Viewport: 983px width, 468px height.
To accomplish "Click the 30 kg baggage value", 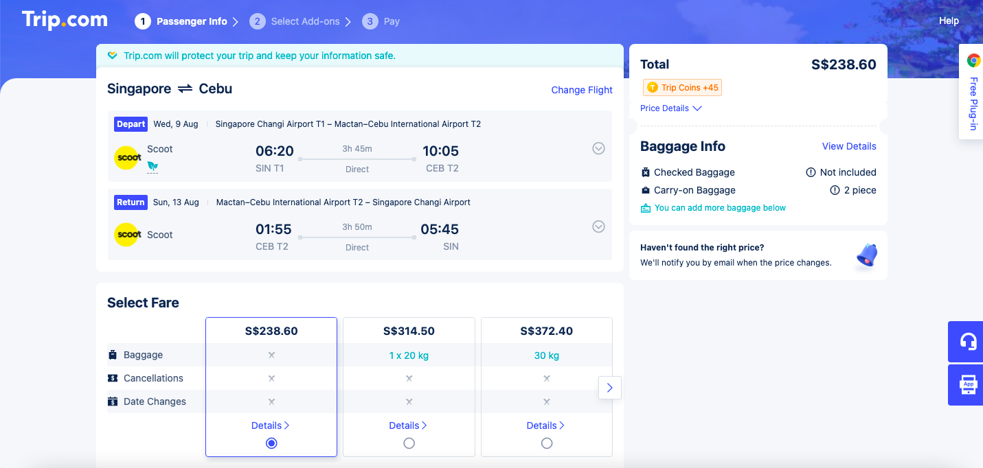I will 547,355.
